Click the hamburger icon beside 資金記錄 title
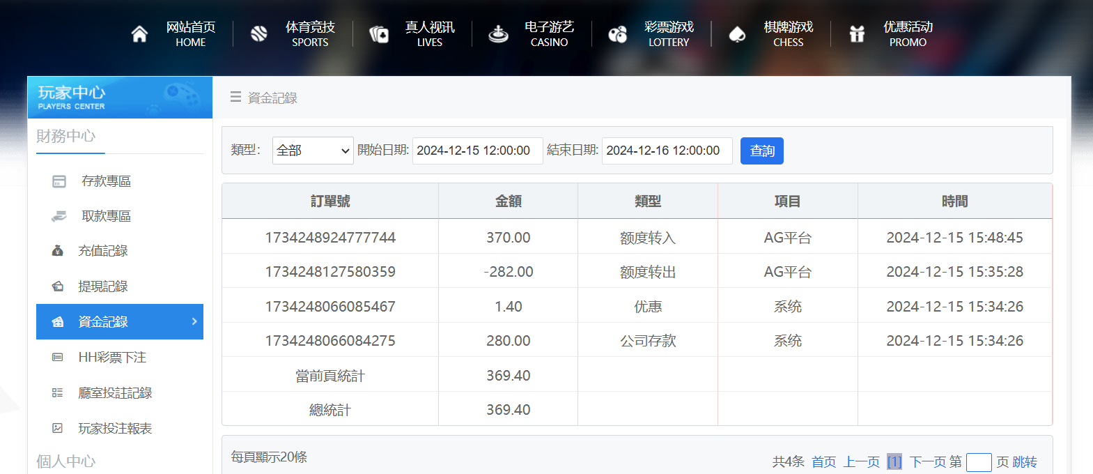 pyautogui.click(x=235, y=98)
